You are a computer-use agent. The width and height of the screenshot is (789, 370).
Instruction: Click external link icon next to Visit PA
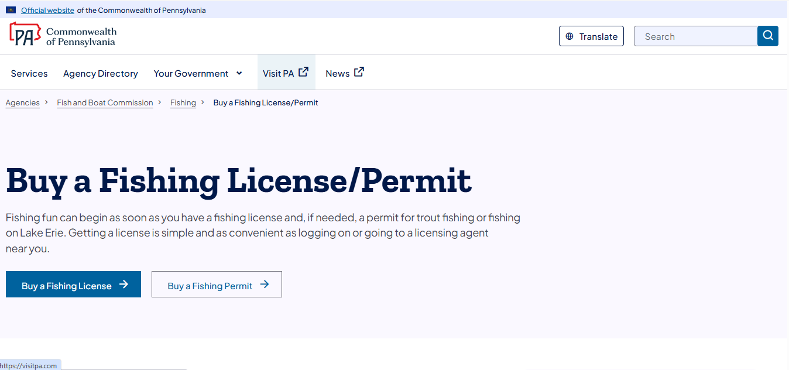tap(303, 72)
